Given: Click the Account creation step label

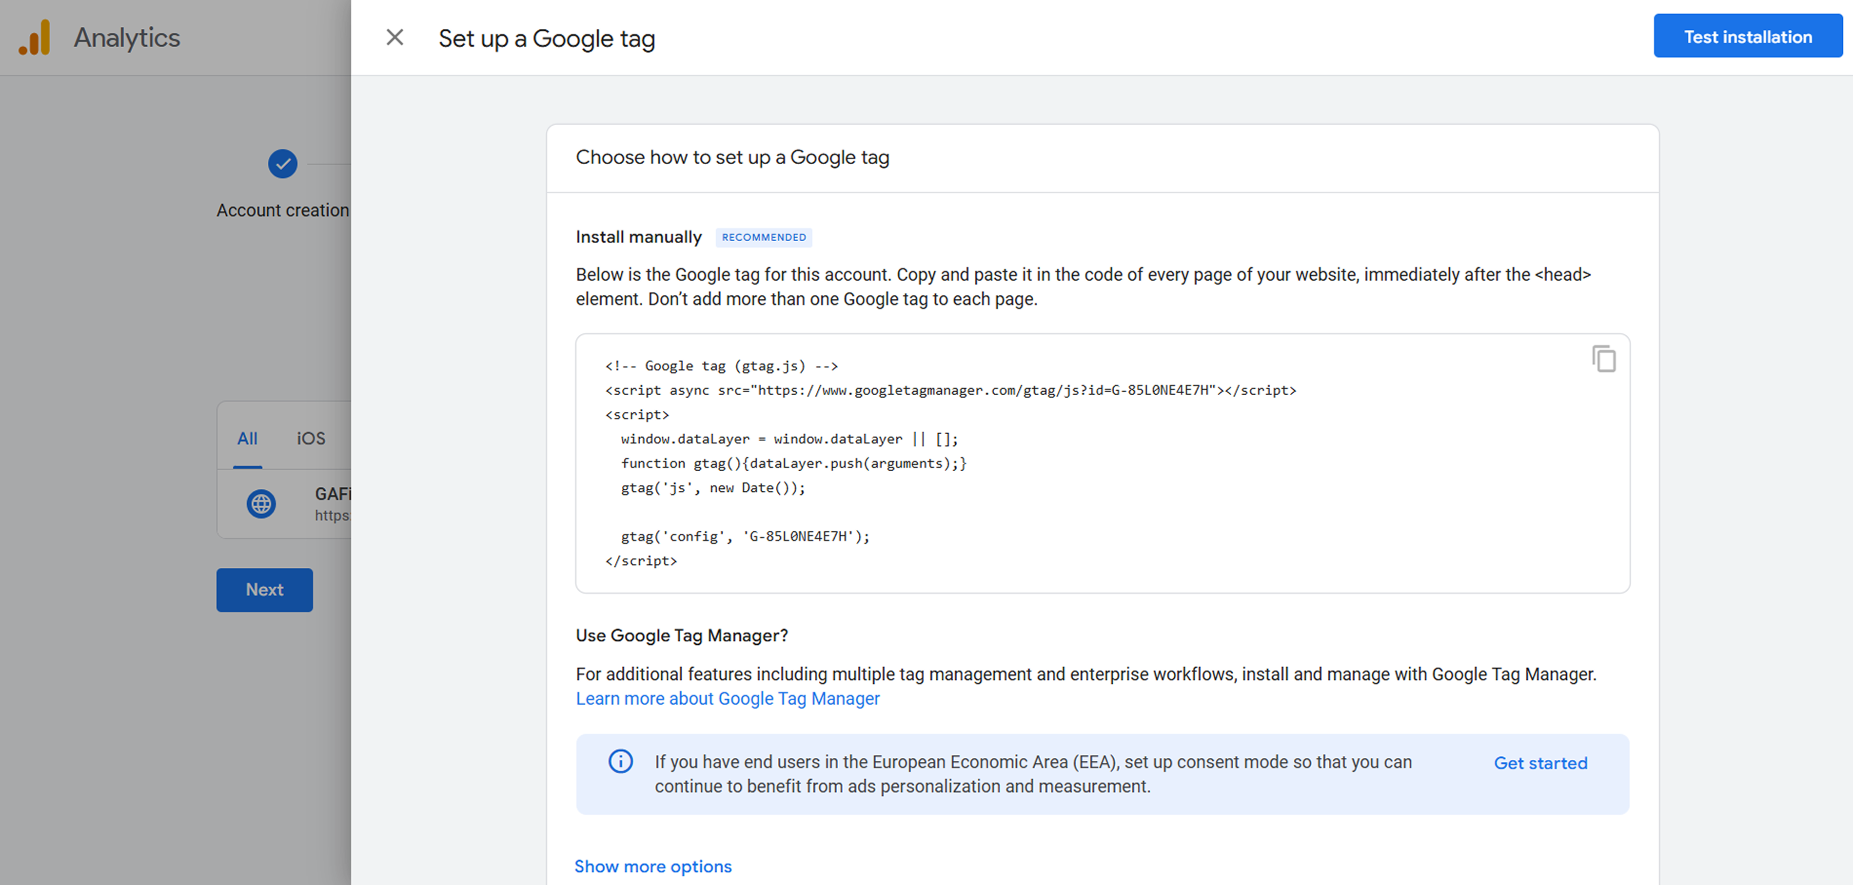Looking at the screenshot, I should coord(283,211).
